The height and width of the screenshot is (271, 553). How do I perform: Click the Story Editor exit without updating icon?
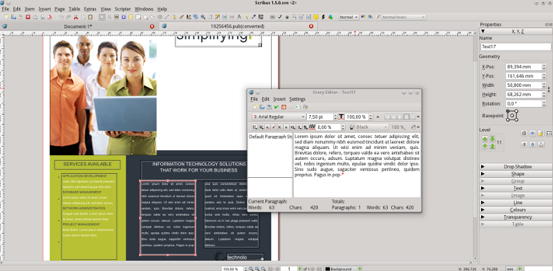(284, 107)
